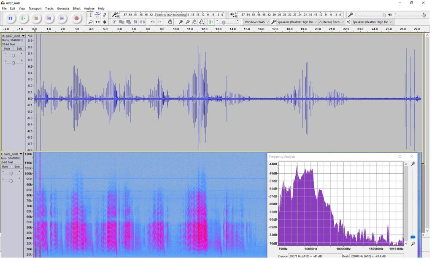Viewport: 432px width, 259px height.
Task: Open the View menu
Action: click(x=22, y=8)
